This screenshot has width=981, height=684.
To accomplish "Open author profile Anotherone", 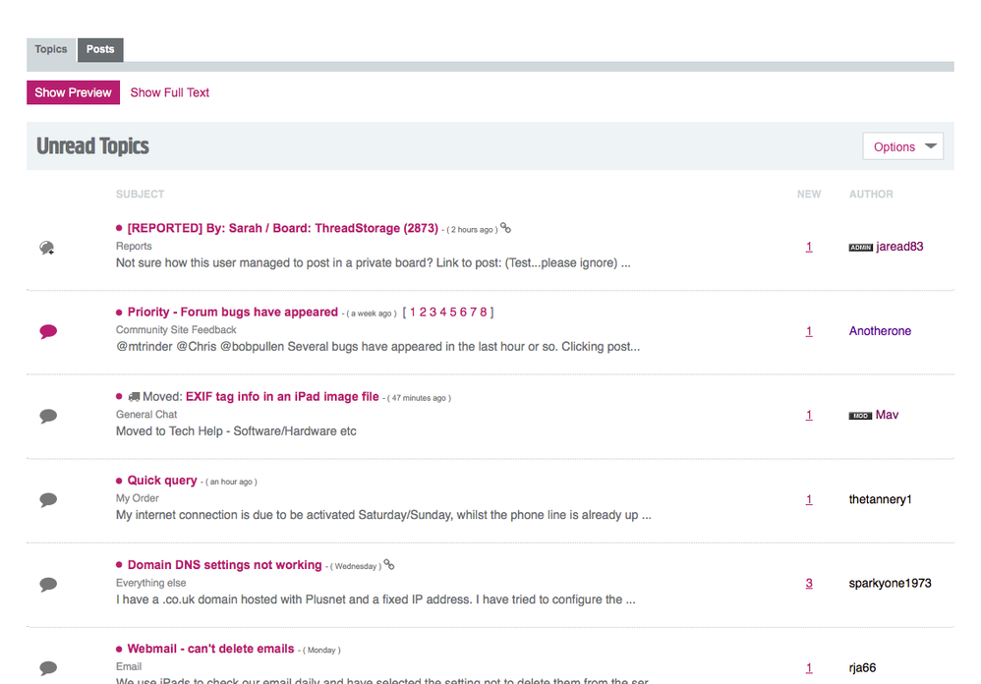I will tap(880, 331).
